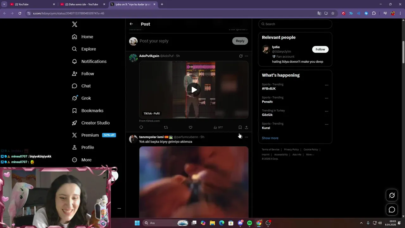Image resolution: width=405 pixels, height=228 pixels.
Task: Expand the More menu in sidebar
Action: pyautogui.click(x=82, y=160)
